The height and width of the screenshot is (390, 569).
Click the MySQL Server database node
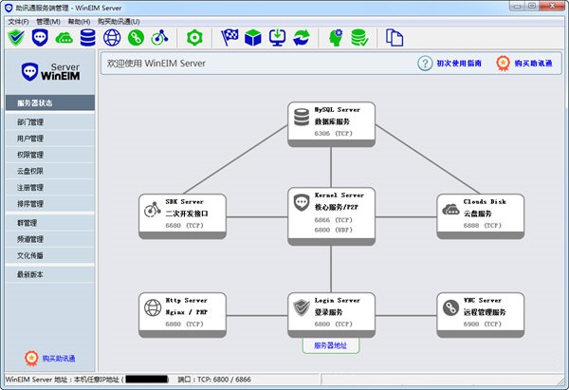pyautogui.click(x=331, y=122)
